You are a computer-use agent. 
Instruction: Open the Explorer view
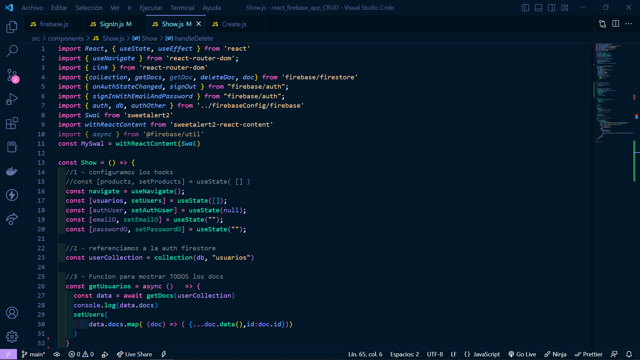pos(12,27)
